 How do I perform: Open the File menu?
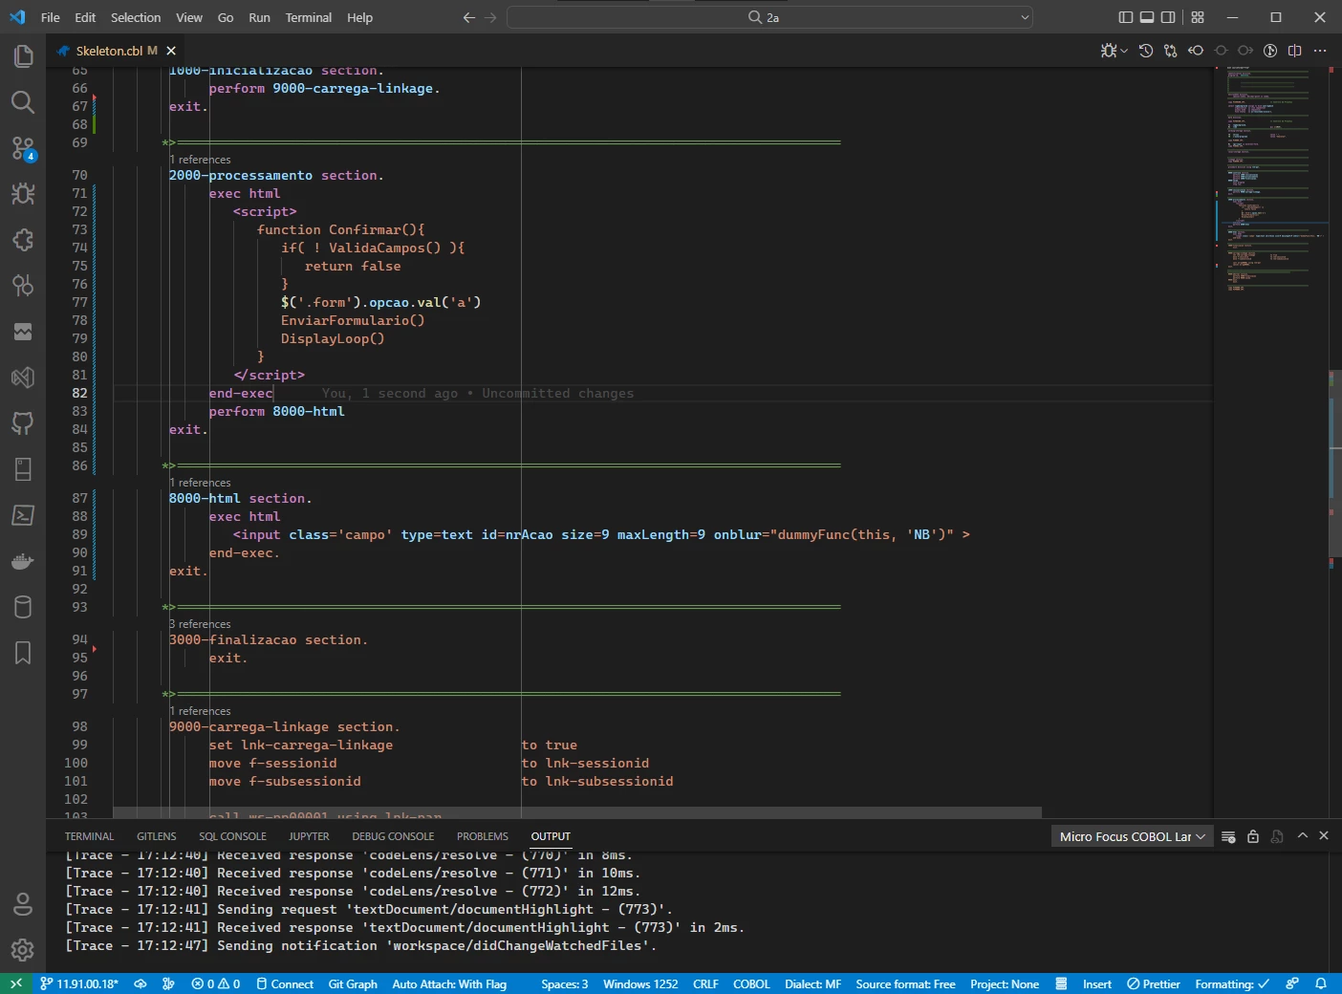(x=51, y=17)
